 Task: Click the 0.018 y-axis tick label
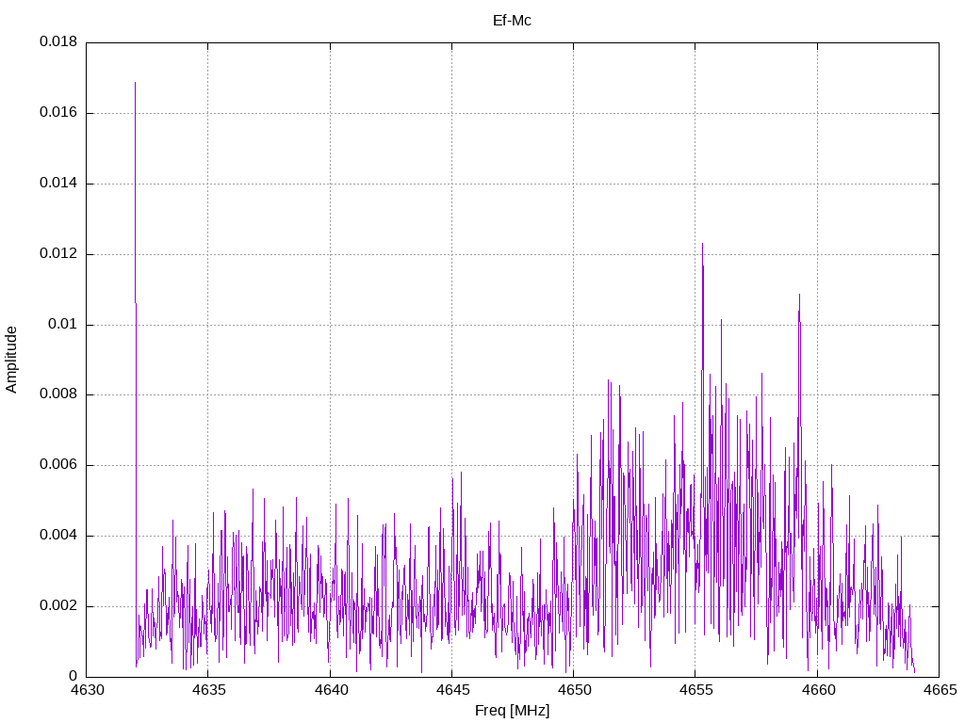click(58, 41)
